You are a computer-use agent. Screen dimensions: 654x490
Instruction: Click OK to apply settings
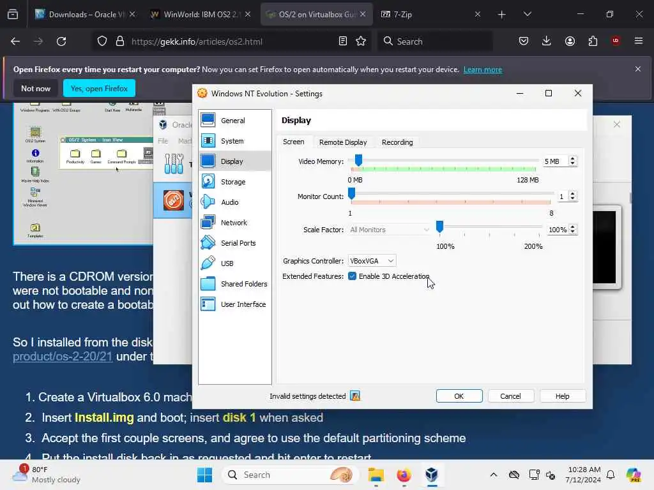click(459, 396)
